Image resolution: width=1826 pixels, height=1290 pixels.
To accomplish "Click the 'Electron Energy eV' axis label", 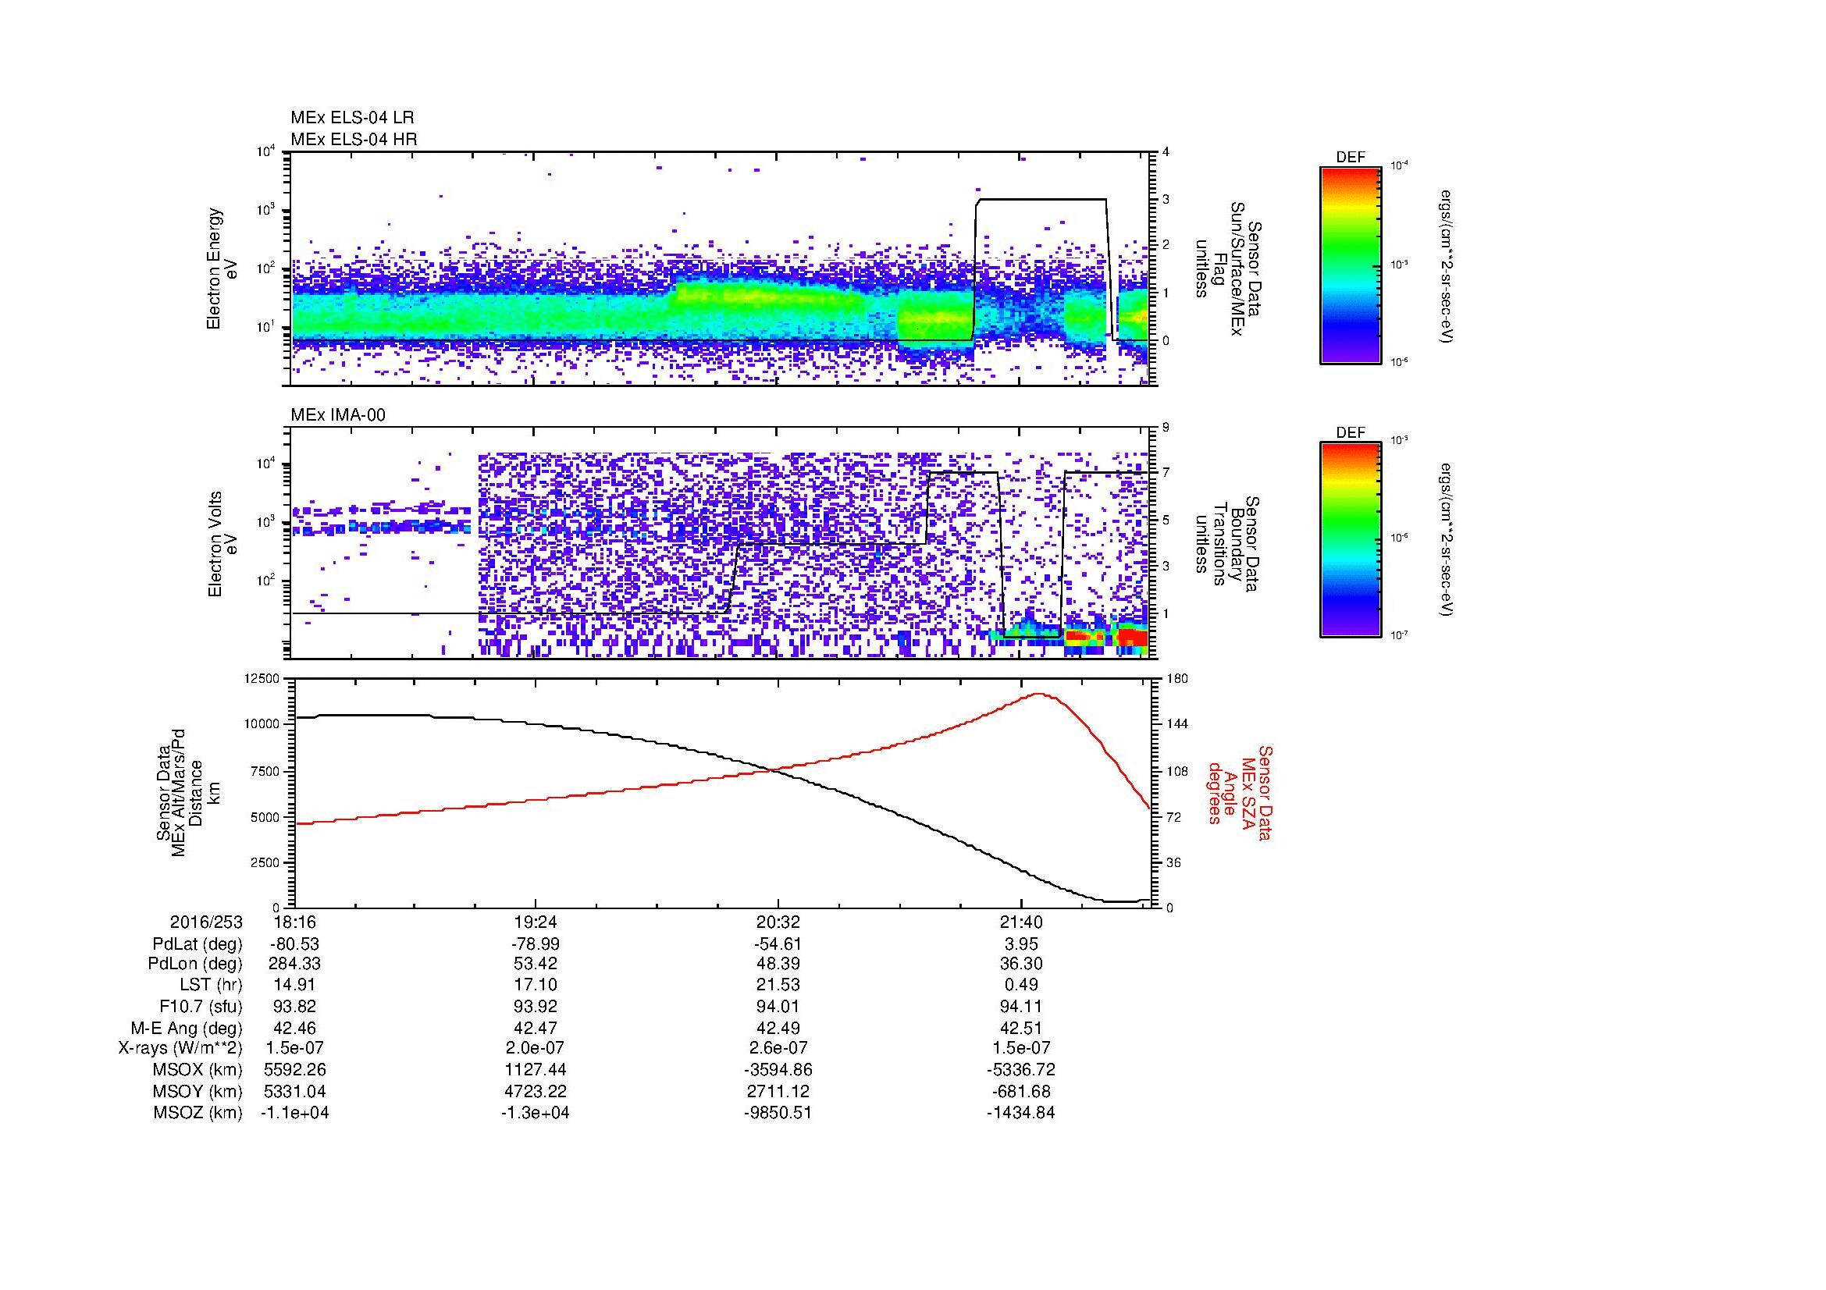I will (222, 268).
